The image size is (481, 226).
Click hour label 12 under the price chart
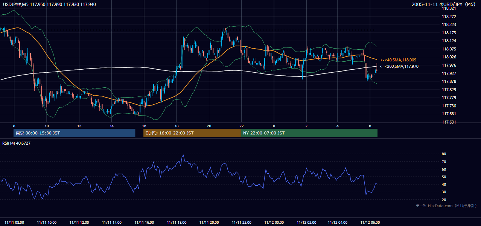click(x=79, y=126)
